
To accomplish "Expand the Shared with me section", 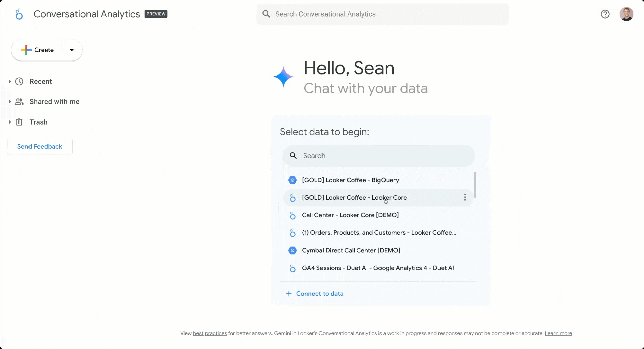I will tap(10, 101).
